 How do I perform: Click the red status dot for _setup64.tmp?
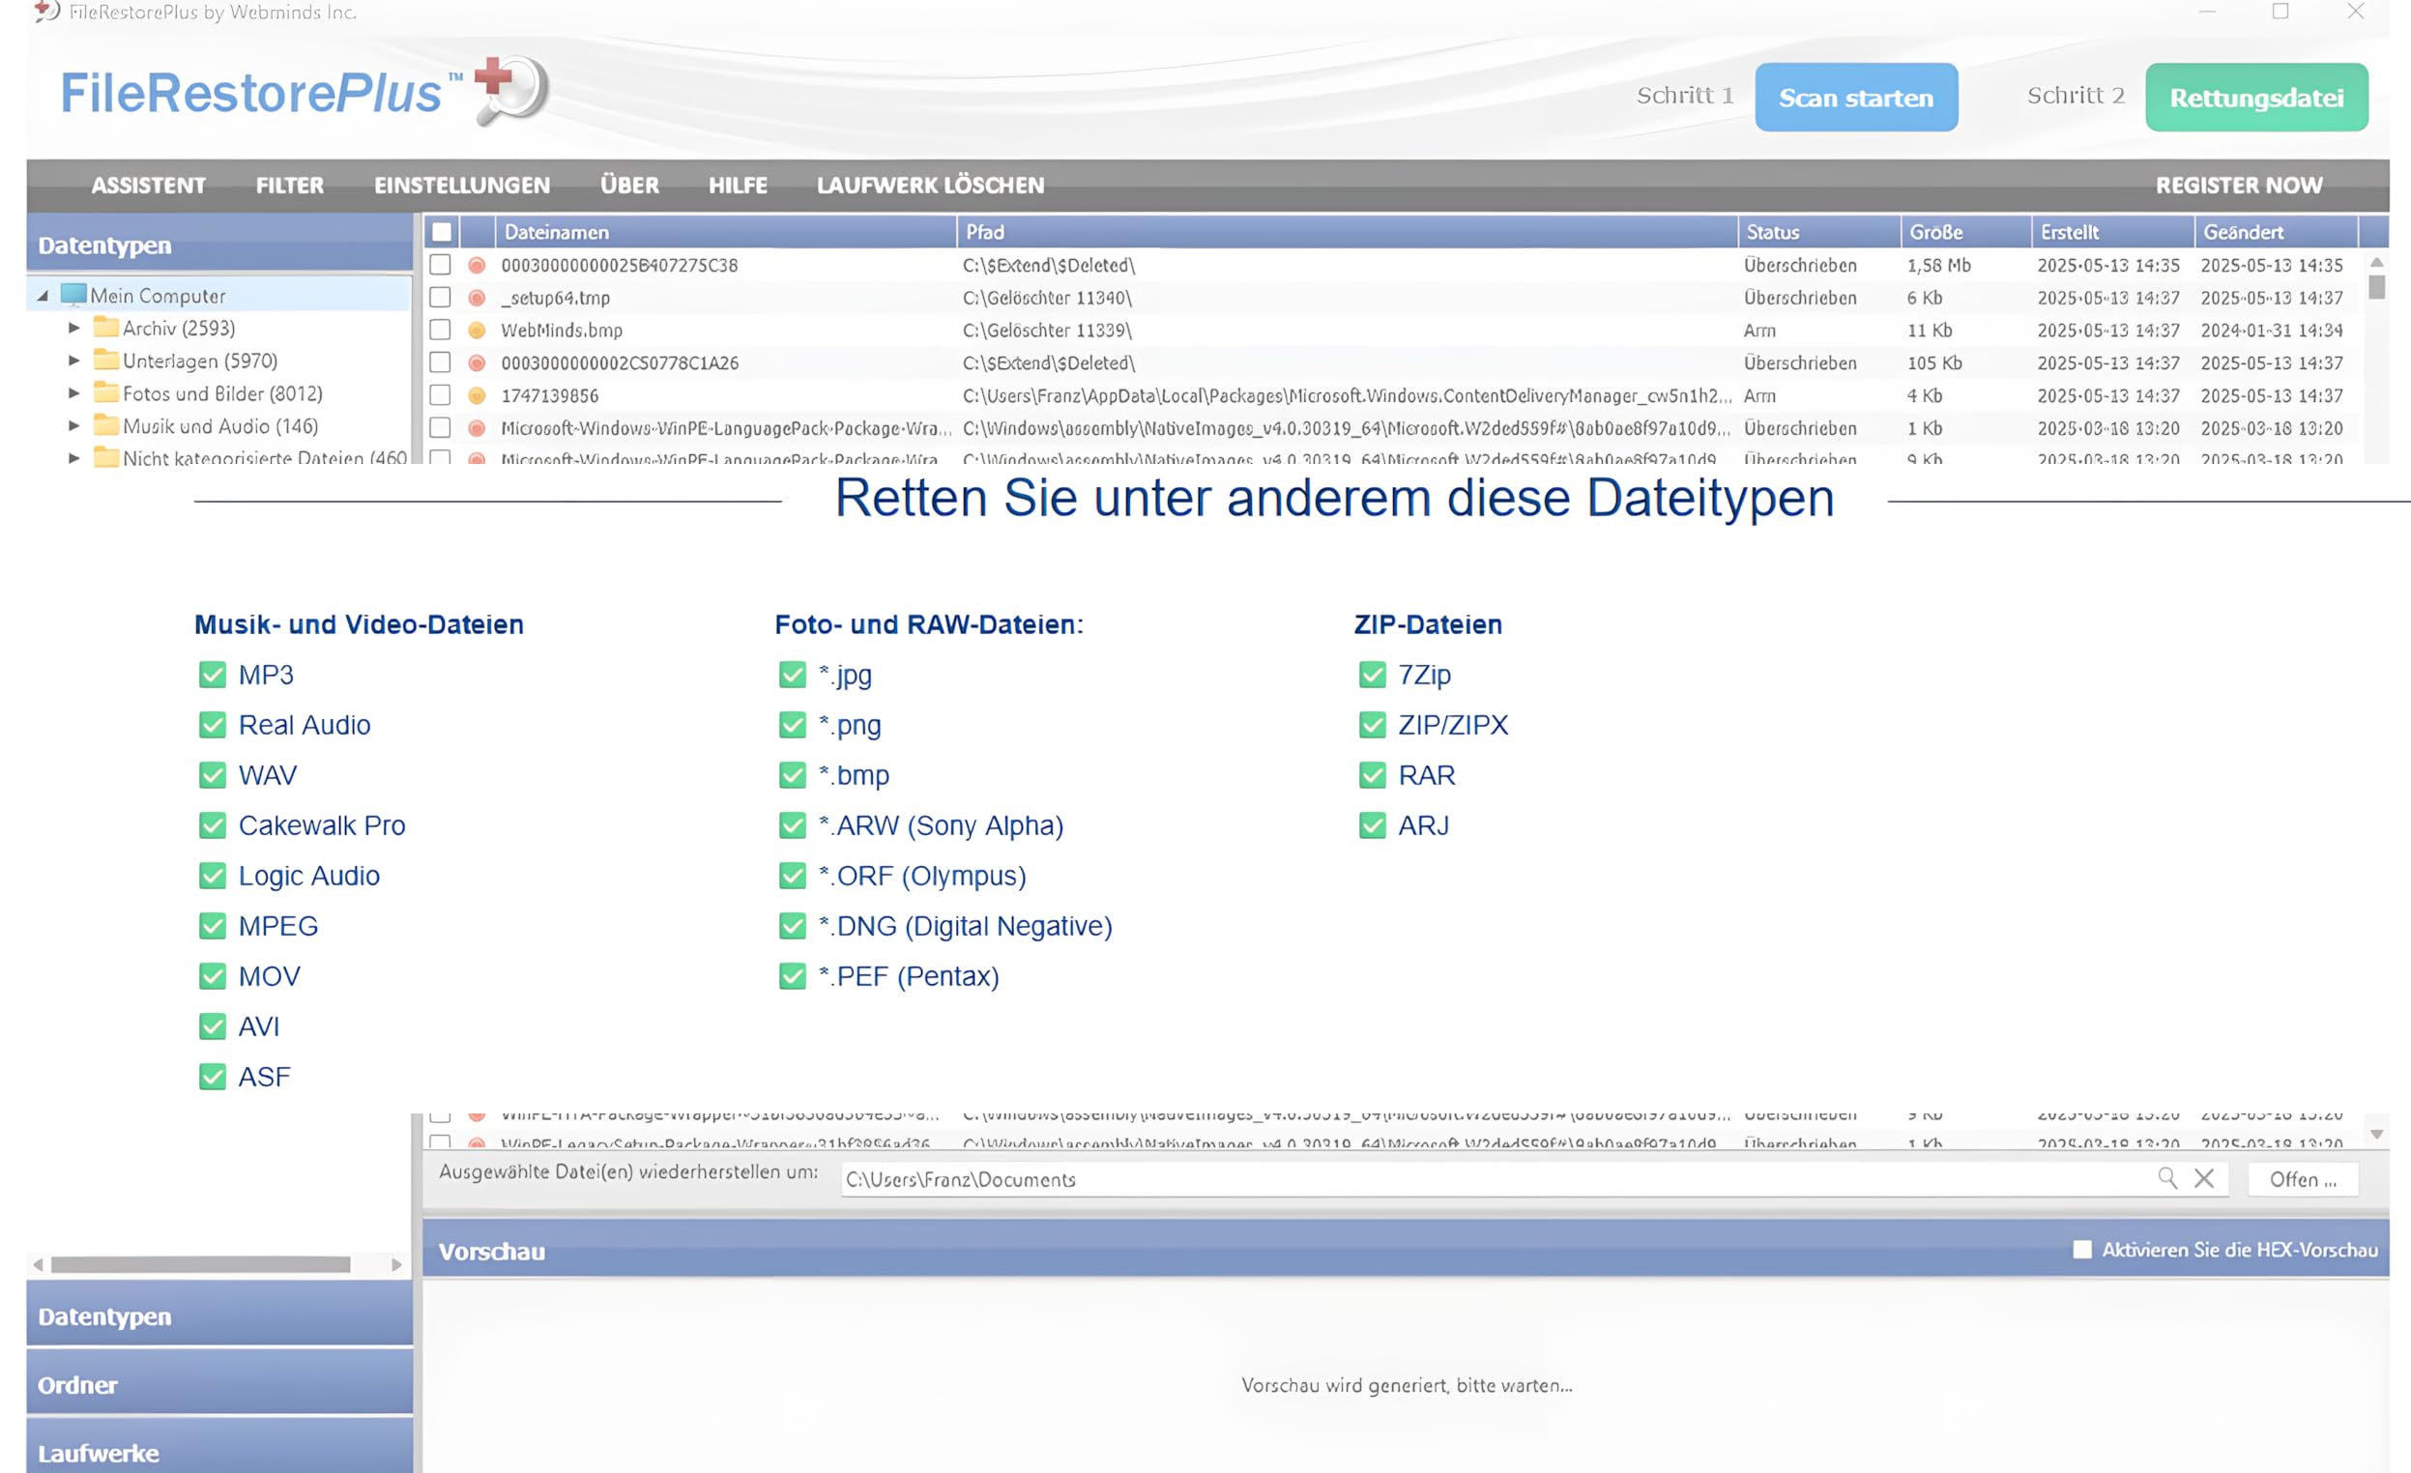click(477, 298)
